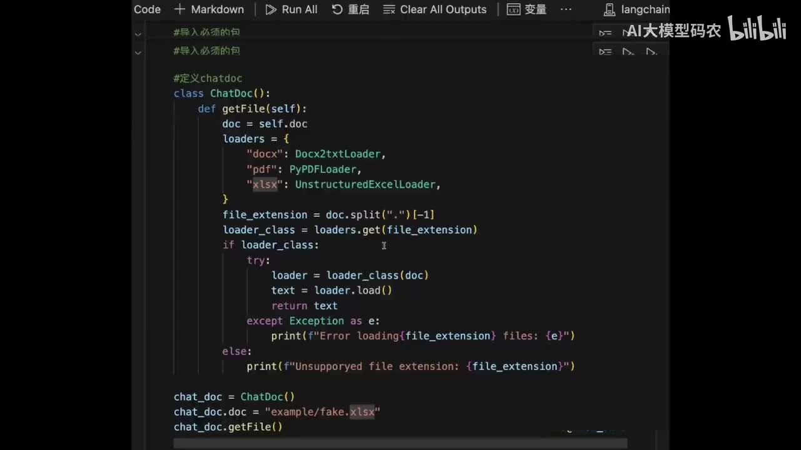Image resolution: width=801 pixels, height=450 pixels.
Task: Click the comment line "#定义chatdoc"
Action: (208, 78)
